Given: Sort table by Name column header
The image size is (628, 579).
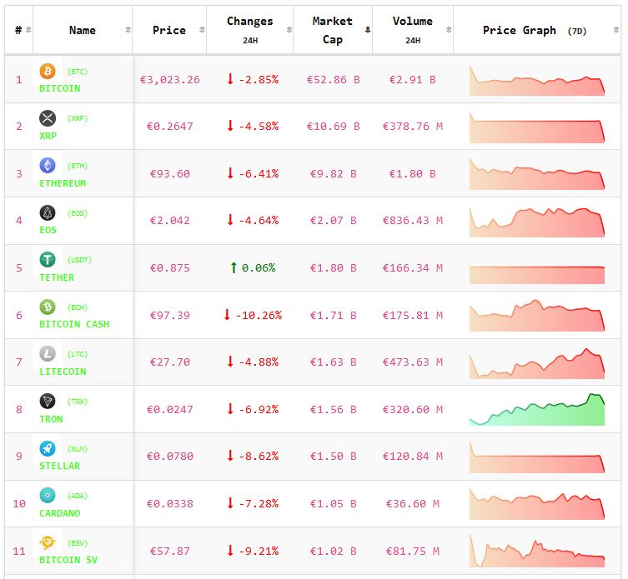Looking at the screenshot, I should [x=82, y=30].
